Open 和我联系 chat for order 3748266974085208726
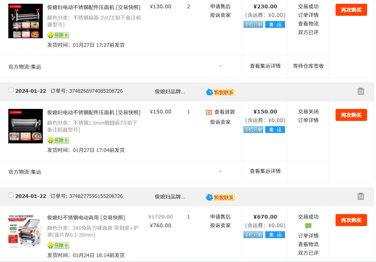 point(220,92)
